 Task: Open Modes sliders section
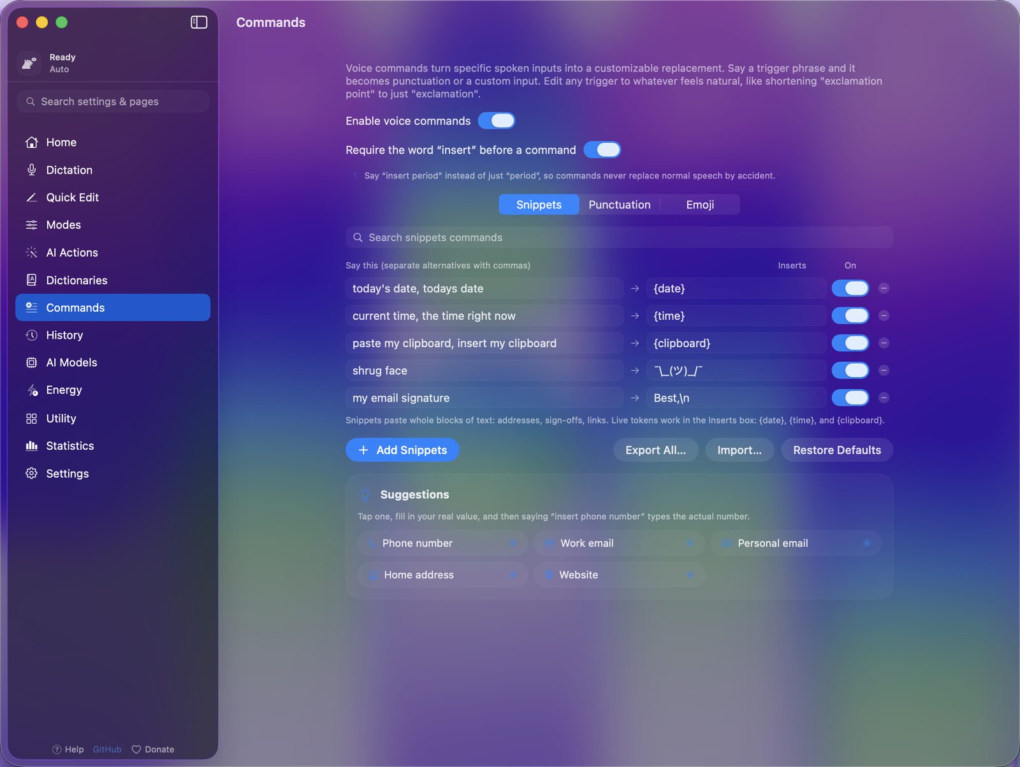113,225
